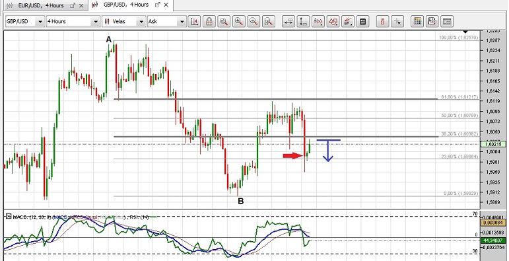Click the zoom out magnifier icon
509x261 pixels.
point(254,22)
